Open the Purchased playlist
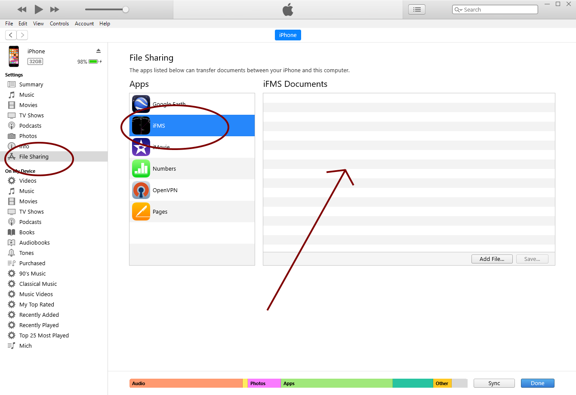The image size is (576, 395). [x=32, y=263]
